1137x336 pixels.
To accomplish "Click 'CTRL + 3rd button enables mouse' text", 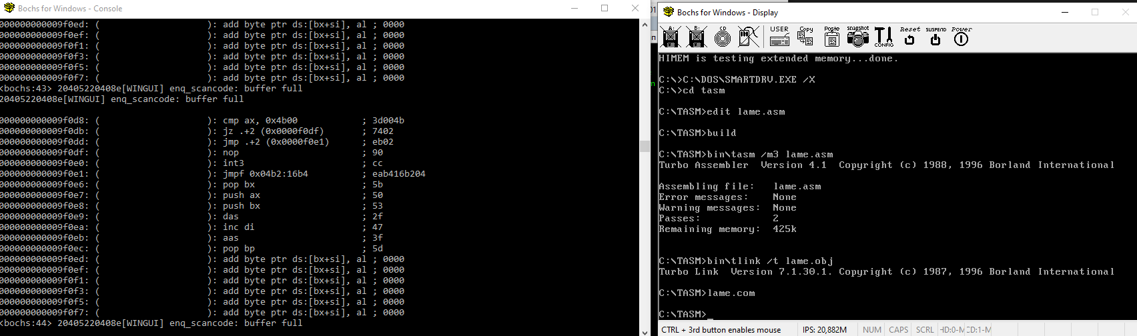I will pos(721,329).
